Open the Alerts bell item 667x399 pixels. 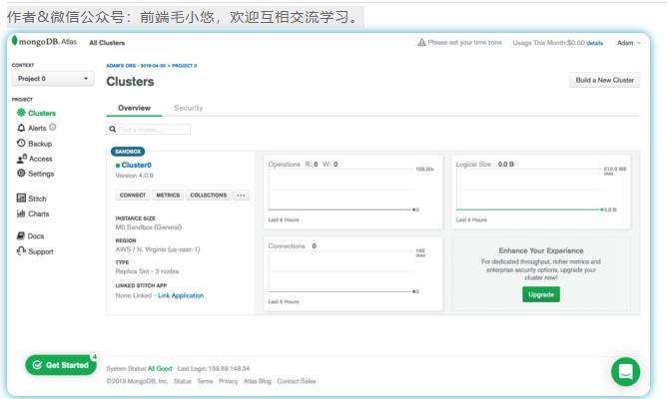32,128
